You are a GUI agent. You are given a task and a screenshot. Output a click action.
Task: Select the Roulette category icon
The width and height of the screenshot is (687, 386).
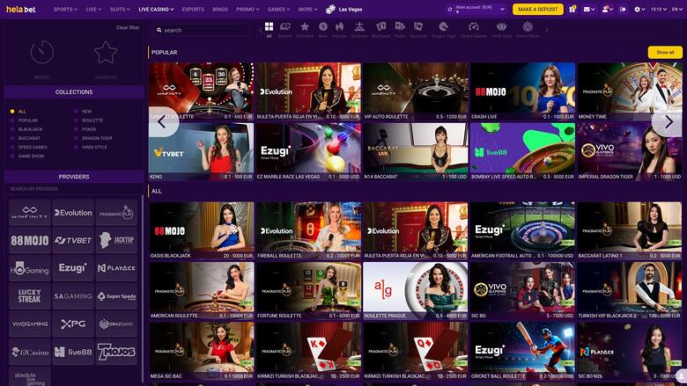pos(359,27)
